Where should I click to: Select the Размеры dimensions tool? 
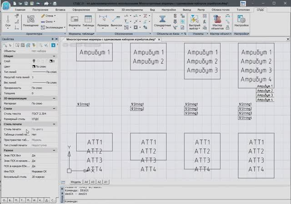click(103, 22)
